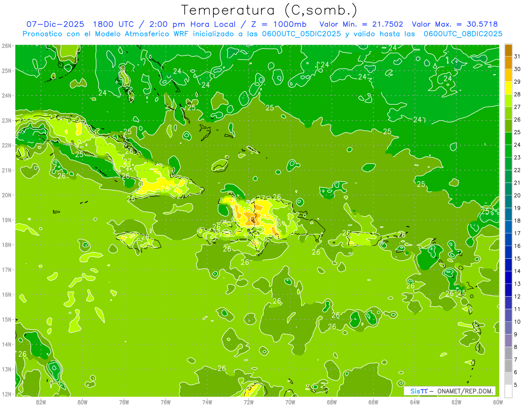Click the '72W' longitude axis label

(x=249, y=402)
